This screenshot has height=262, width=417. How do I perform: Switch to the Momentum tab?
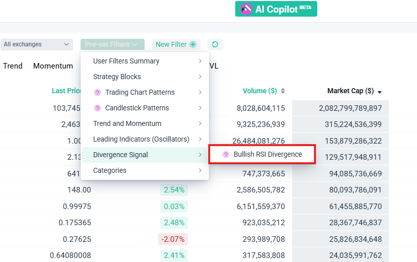tap(53, 66)
